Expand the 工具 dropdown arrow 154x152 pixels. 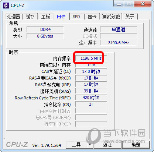click(x=90, y=145)
